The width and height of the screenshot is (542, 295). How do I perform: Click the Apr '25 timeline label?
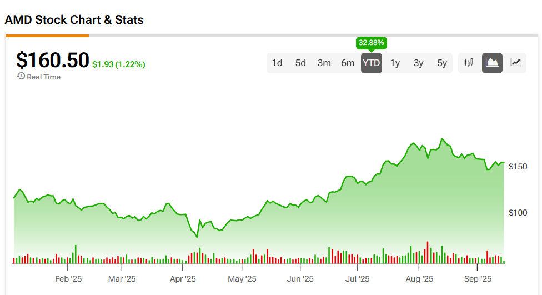[x=183, y=279]
